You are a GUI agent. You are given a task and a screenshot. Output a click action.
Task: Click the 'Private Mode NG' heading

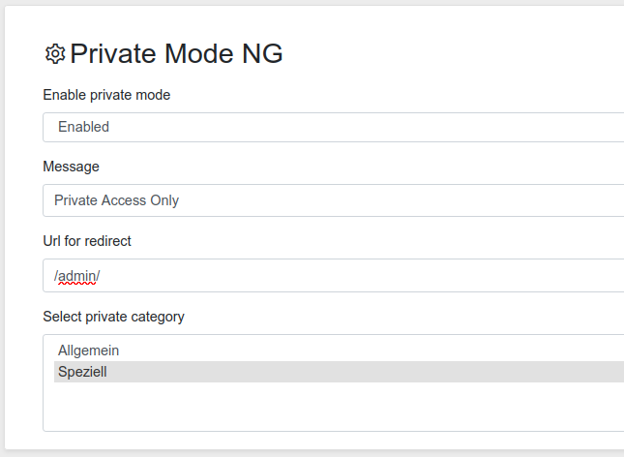click(176, 54)
